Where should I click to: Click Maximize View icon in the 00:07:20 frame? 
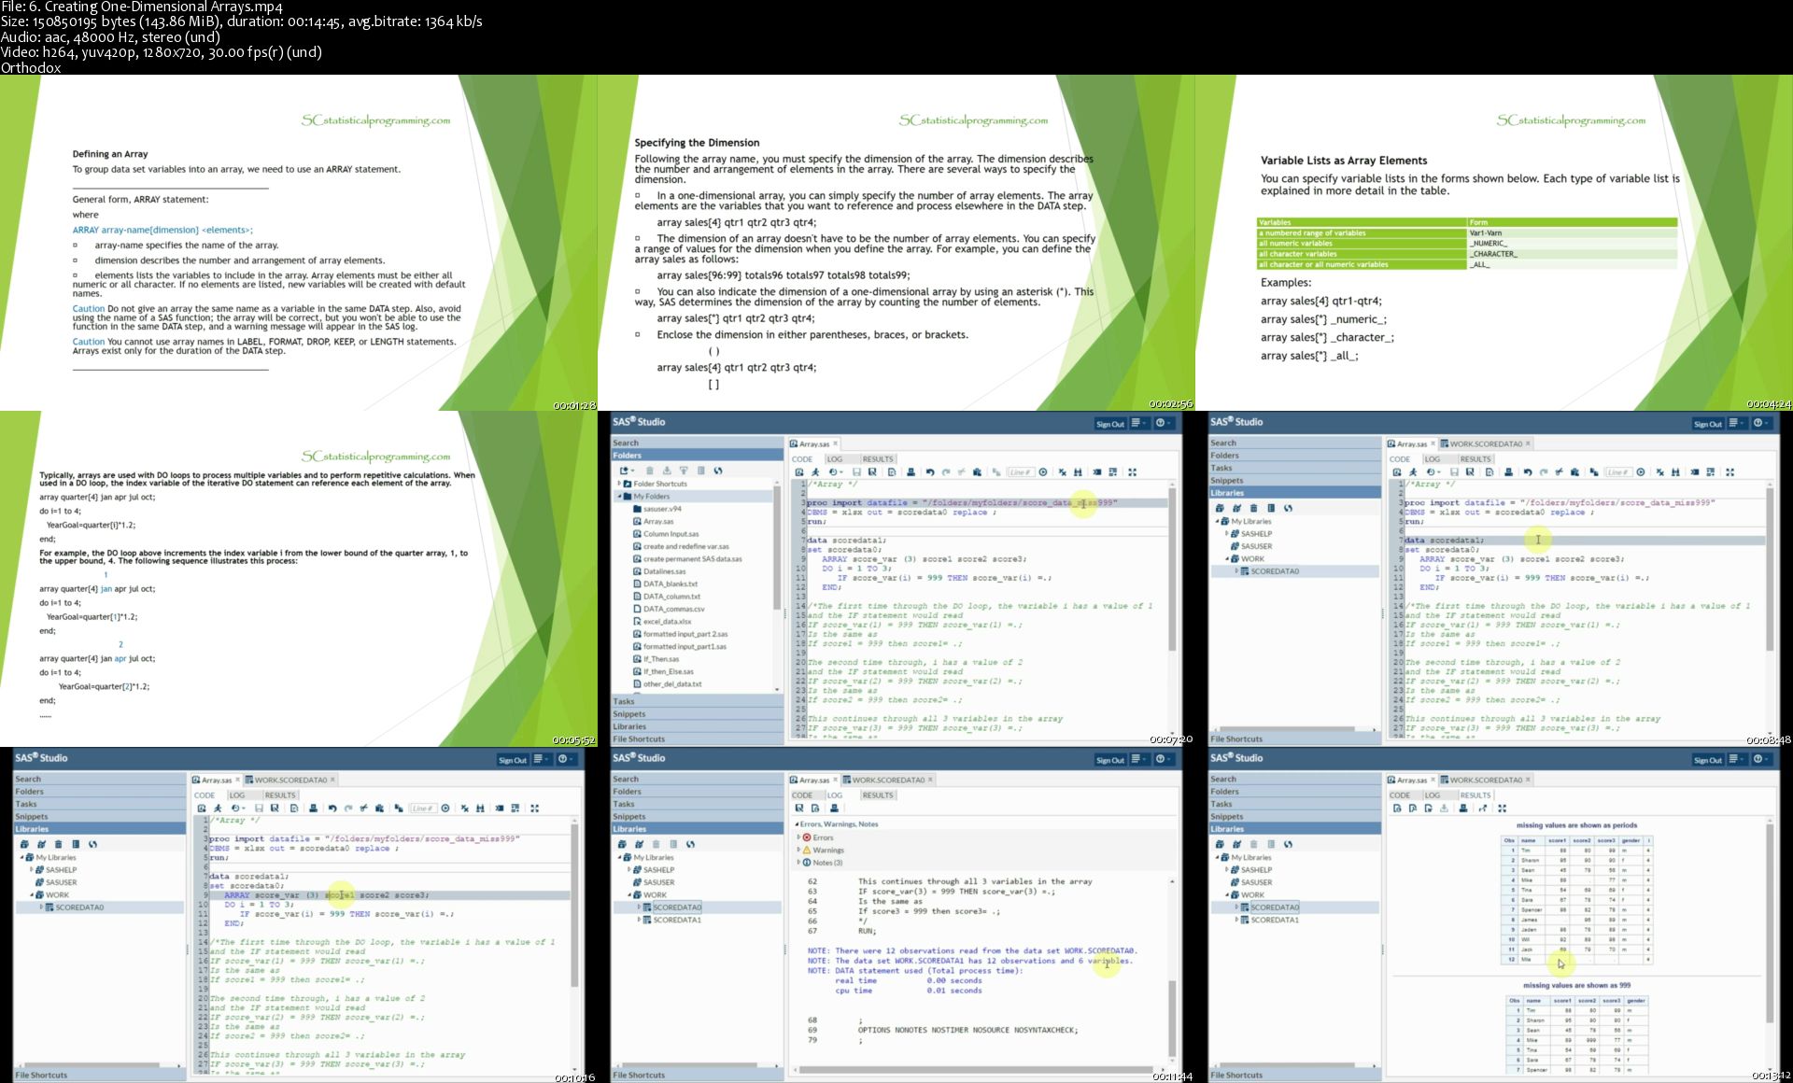click(x=1133, y=472)
